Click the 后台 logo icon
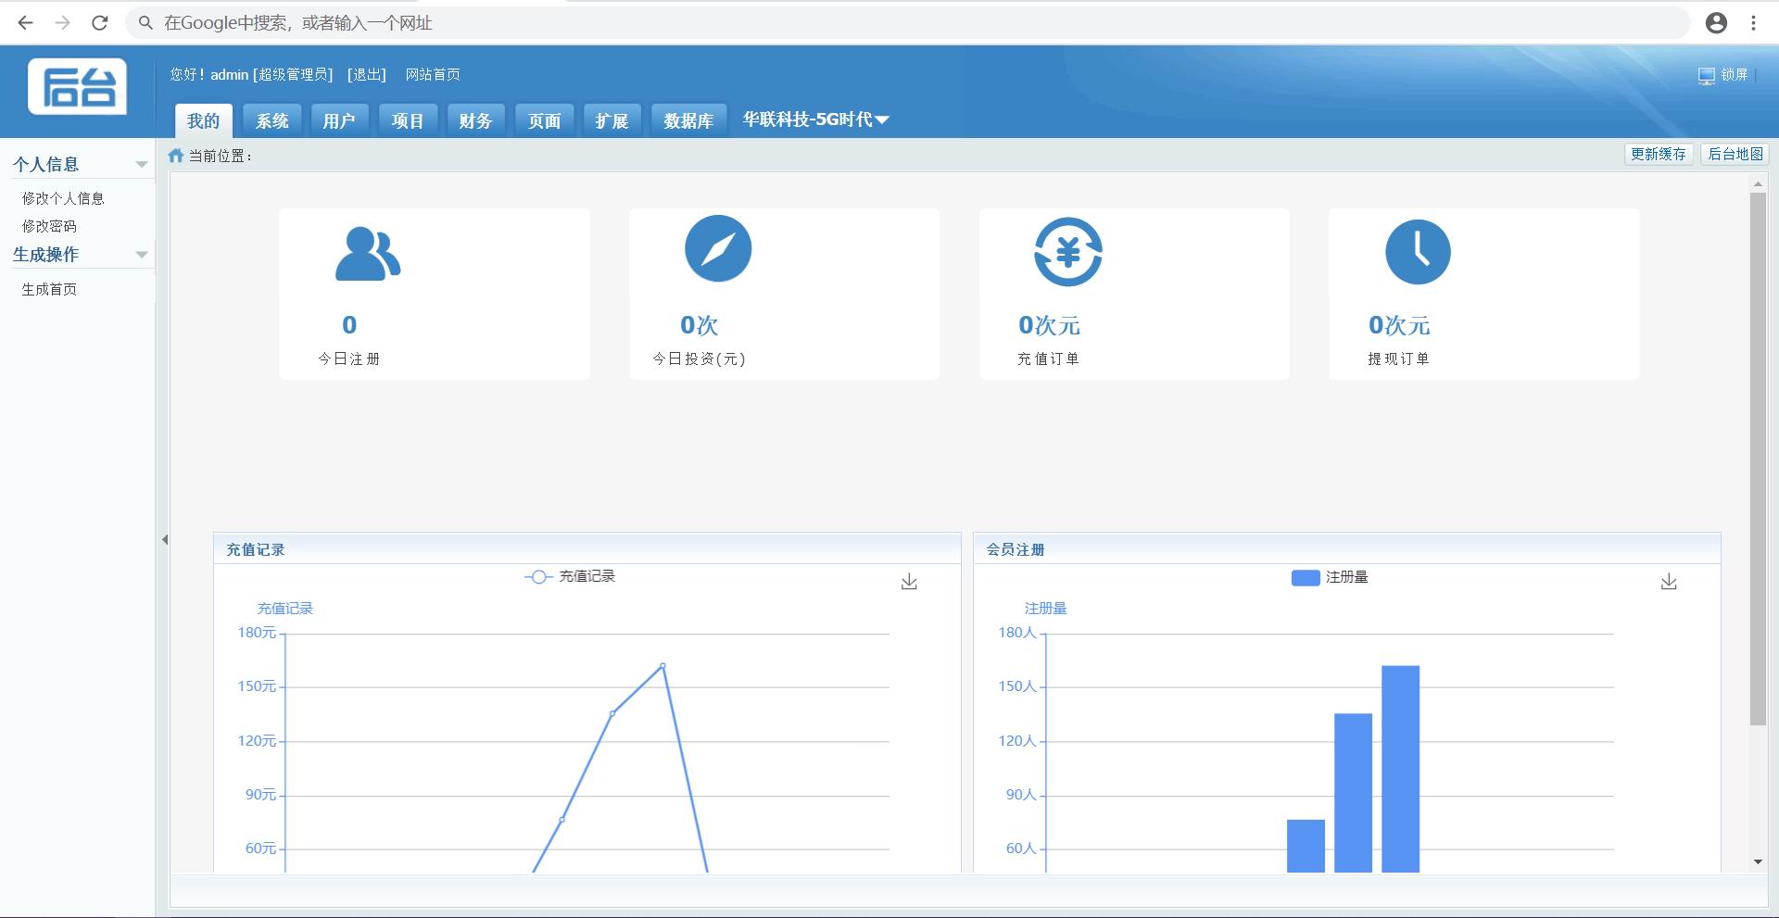Viewport: 1779px width, 918px height. (x=77, y=87)
